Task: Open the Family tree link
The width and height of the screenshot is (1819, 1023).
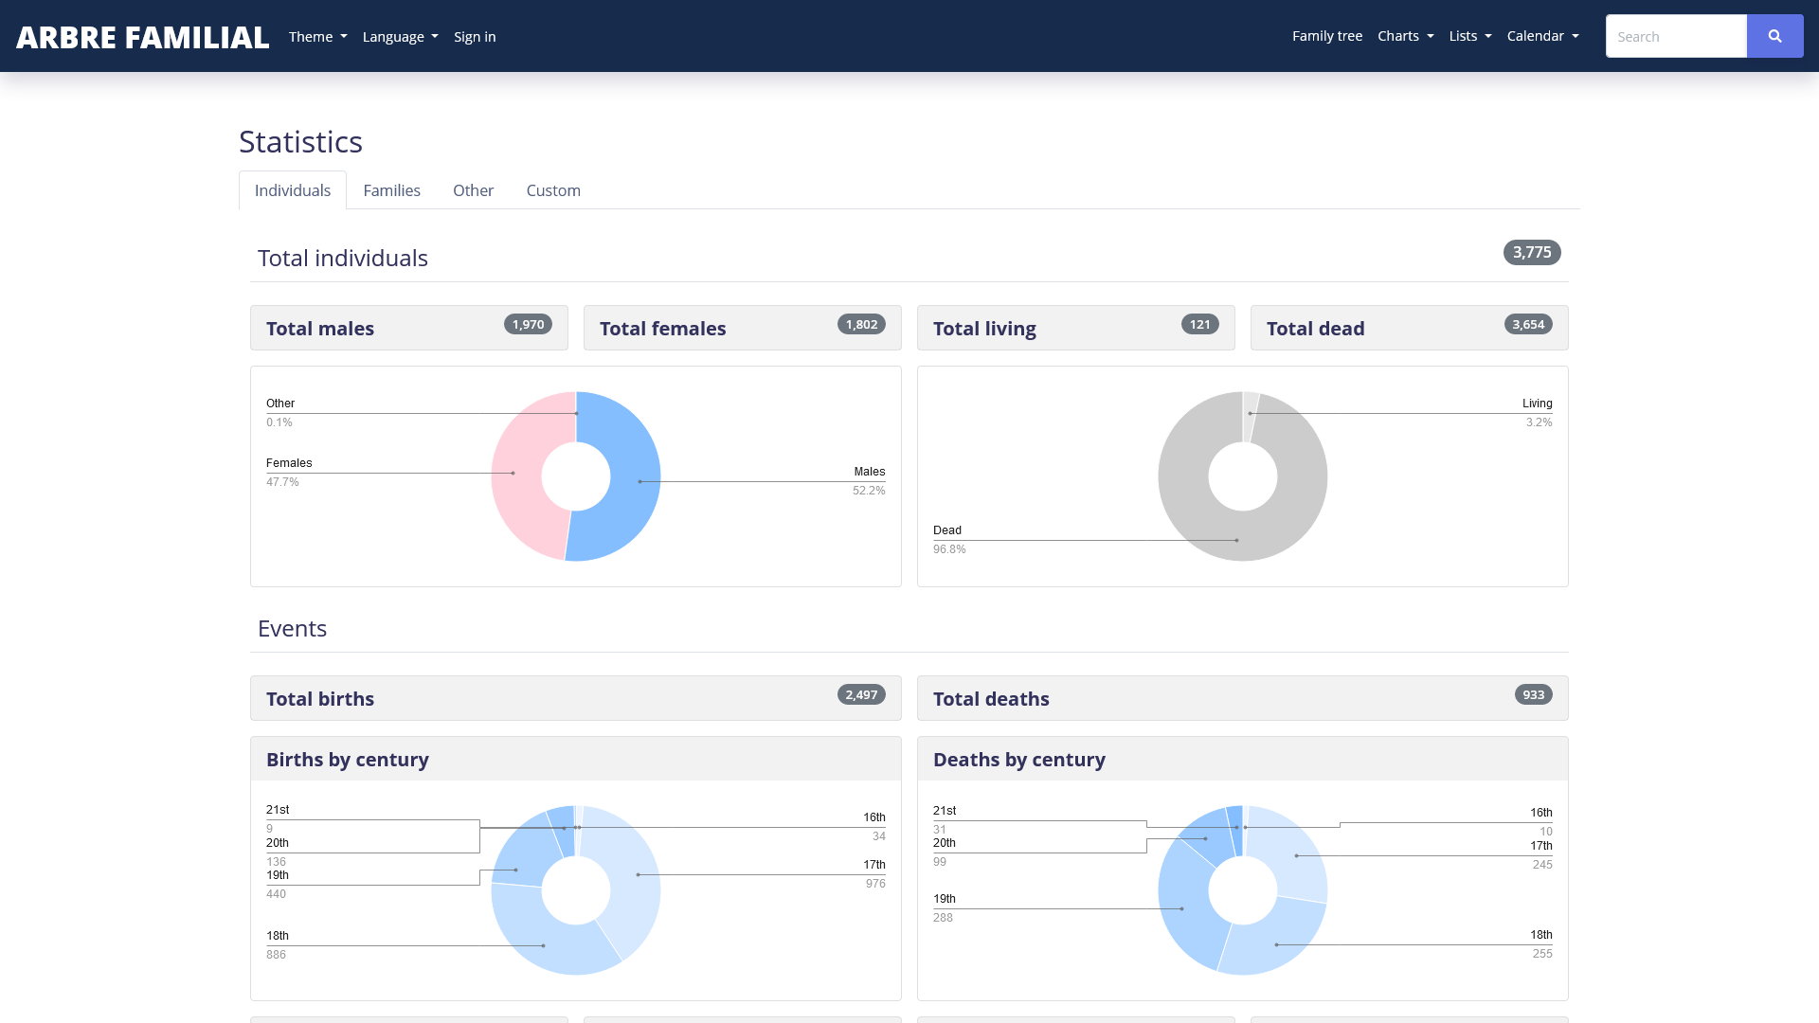Action: [1327, 36]
